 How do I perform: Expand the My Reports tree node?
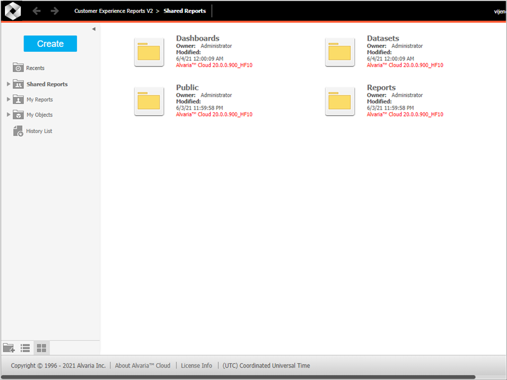click(9, 99)
